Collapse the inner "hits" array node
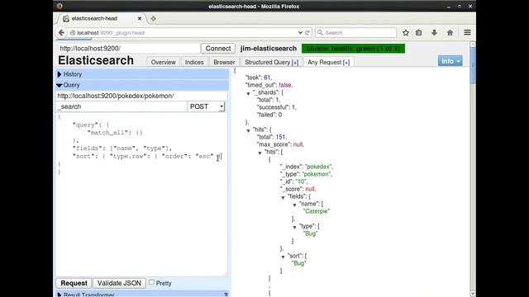Image resolution: width=529 pixels, height=297 pixels. (260, 153)
